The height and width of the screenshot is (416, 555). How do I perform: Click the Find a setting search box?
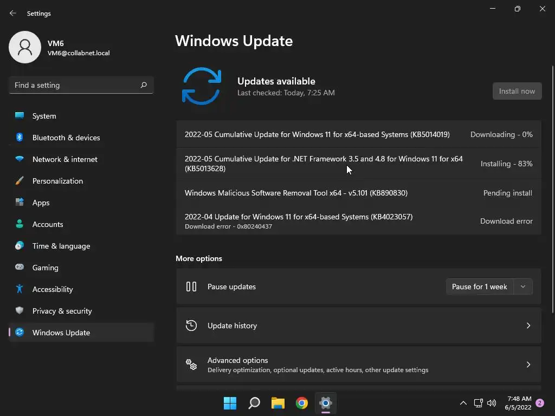[81, 85]
